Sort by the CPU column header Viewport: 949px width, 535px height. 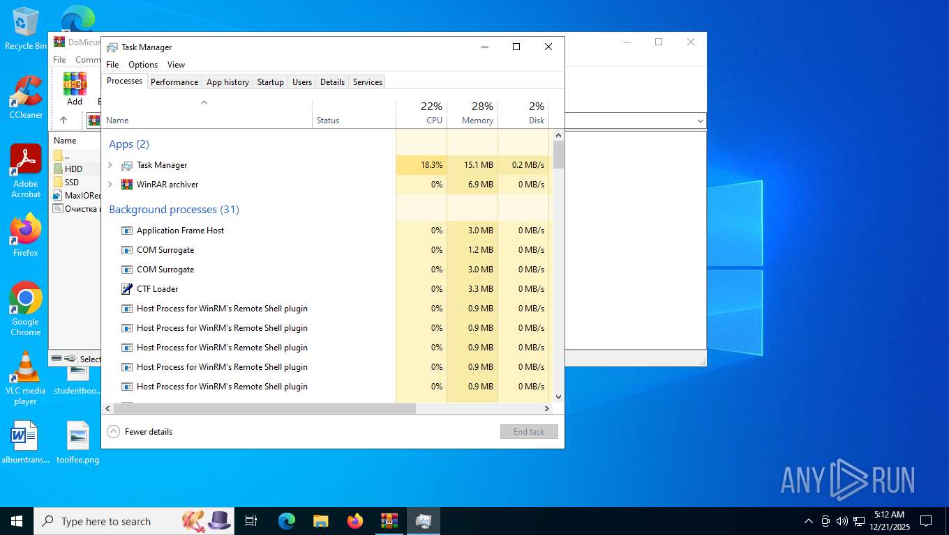(421, 113)
